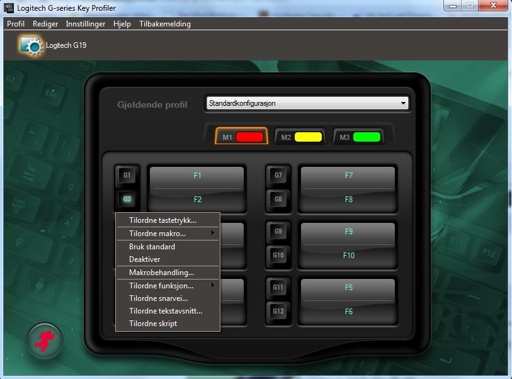
Task: Click the app icon in title bar
Action: coord(9,8)
